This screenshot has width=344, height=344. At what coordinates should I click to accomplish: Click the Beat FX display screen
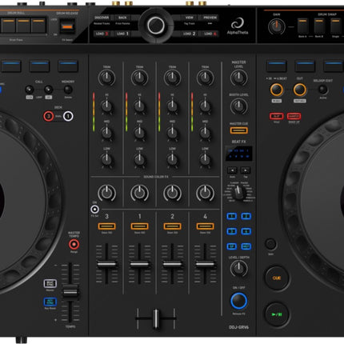(238, 154)
